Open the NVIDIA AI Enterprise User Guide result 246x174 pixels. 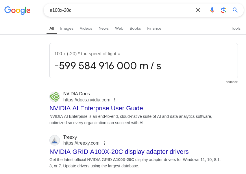coord(96,108)
